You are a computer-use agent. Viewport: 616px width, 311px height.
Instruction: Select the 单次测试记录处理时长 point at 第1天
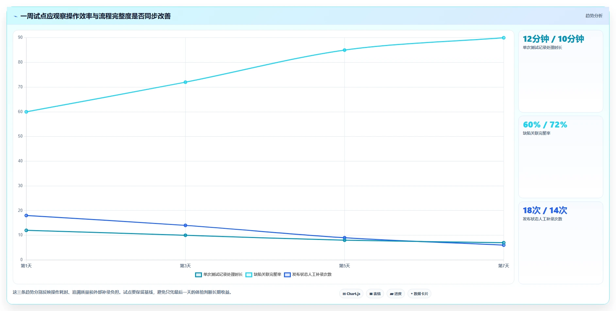point(26,230)
